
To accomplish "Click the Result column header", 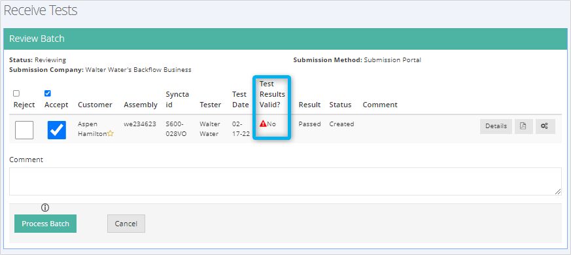I will pyautogui.click(x=309, y=105).
